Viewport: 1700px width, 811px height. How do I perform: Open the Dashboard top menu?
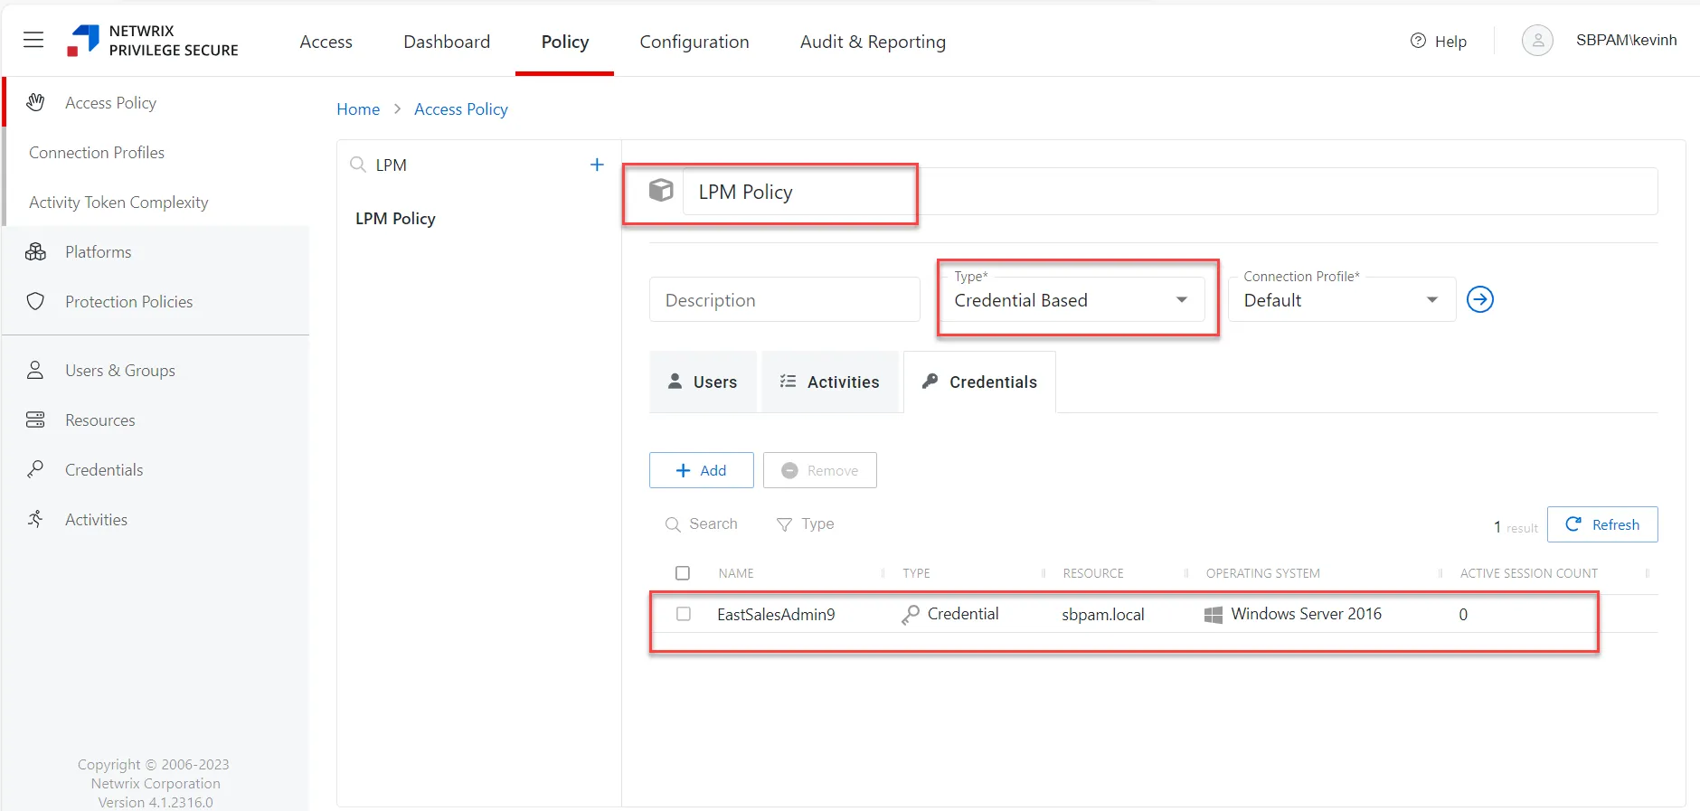click(x=447, y=42)
